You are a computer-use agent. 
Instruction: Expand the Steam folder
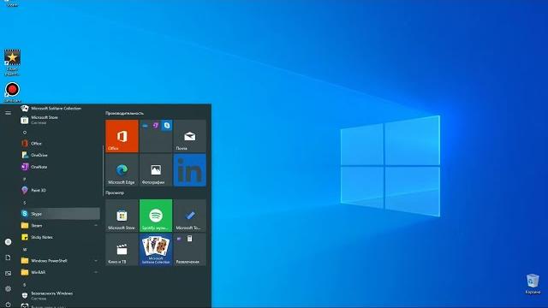click(60, 226)
